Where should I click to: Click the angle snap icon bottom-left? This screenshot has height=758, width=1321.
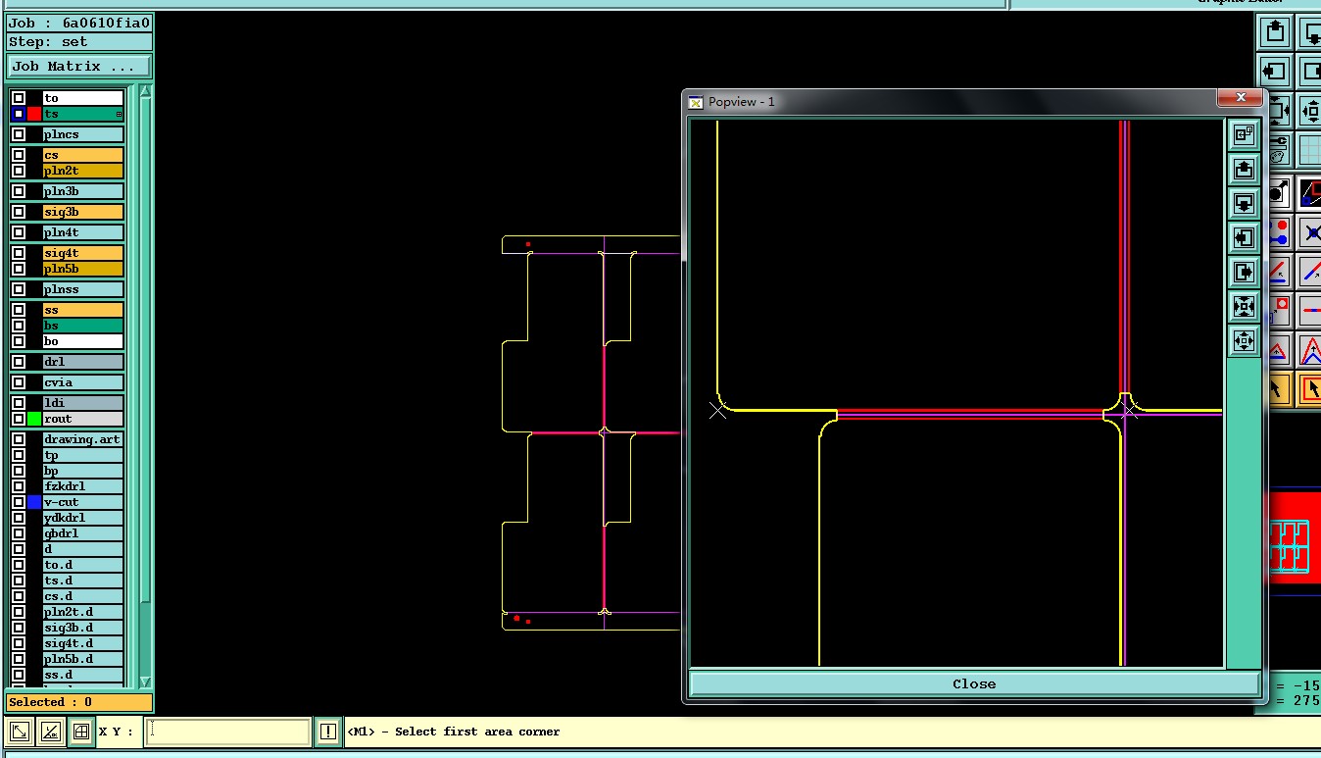[51, 732]
